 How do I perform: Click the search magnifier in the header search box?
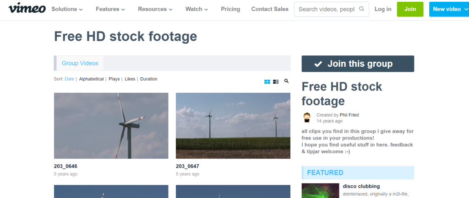(362, 9)
